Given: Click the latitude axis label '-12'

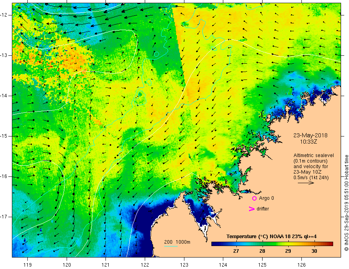Looking at the screenshot, I should click(x=4, y=15).
